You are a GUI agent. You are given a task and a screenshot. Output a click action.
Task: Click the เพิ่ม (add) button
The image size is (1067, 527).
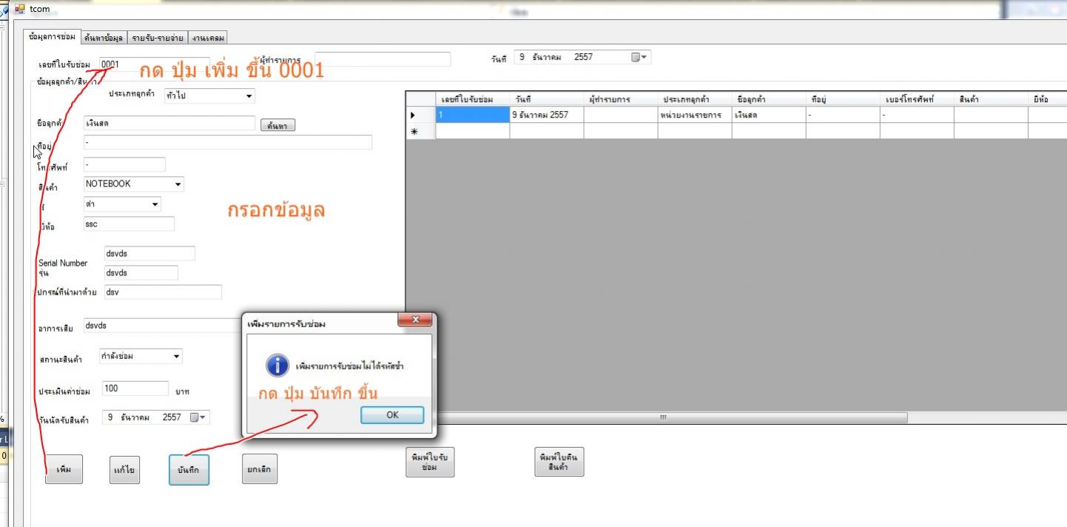pyautogui.click(x=64, y=469)
